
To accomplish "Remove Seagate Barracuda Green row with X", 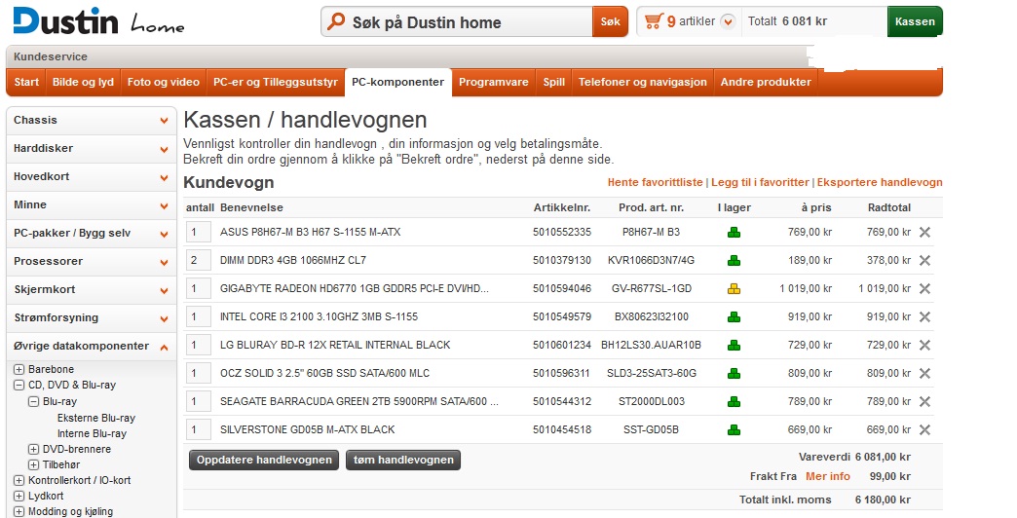I will coord(924,401).
